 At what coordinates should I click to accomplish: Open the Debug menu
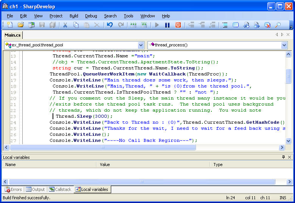point(91,16)
